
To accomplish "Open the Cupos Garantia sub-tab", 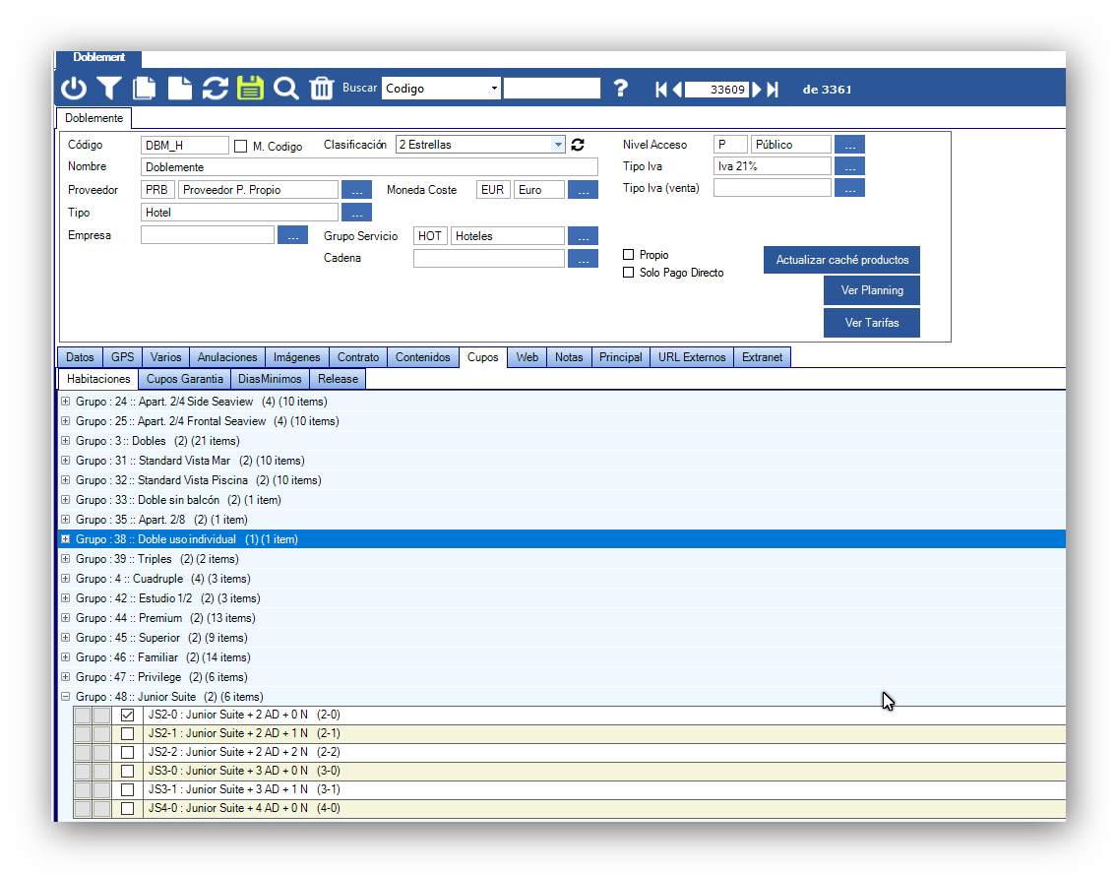I will (185, 379).
